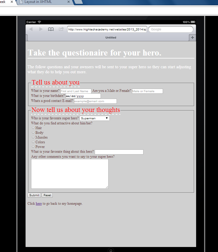Select the Power radio button
Screen dimensions: 218x252
tap(33, 147)
